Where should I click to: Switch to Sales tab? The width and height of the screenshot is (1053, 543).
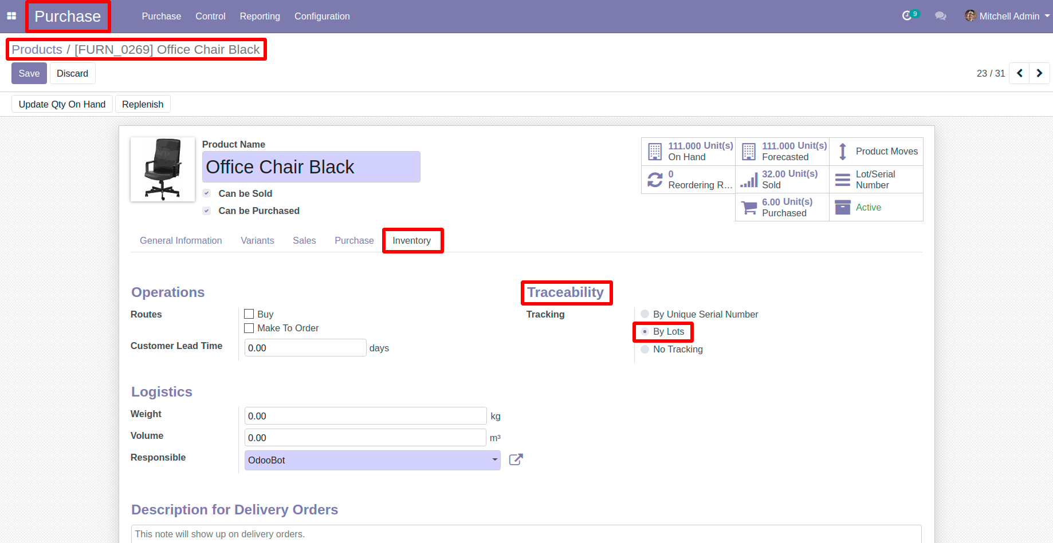[304, 241]
